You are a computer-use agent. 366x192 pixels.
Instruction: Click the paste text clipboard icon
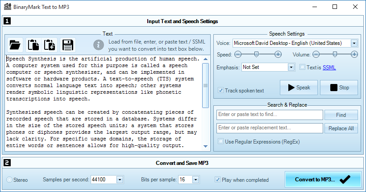coord(33,45)
